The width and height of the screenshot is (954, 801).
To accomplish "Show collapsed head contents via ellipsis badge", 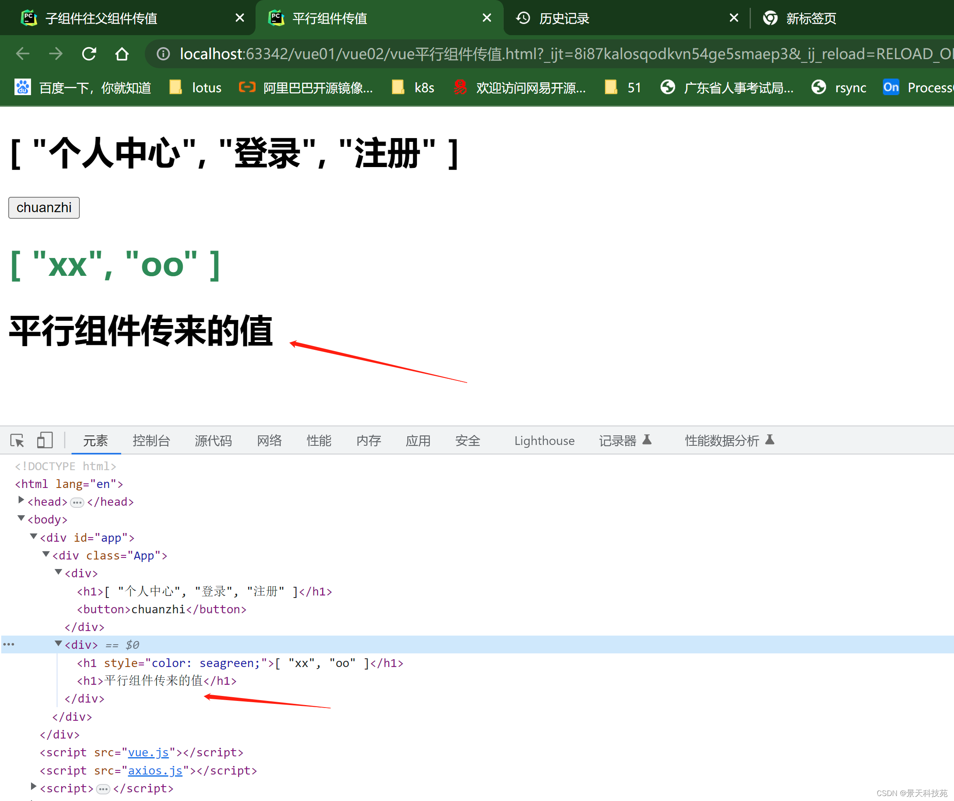I will click(77, 502).
